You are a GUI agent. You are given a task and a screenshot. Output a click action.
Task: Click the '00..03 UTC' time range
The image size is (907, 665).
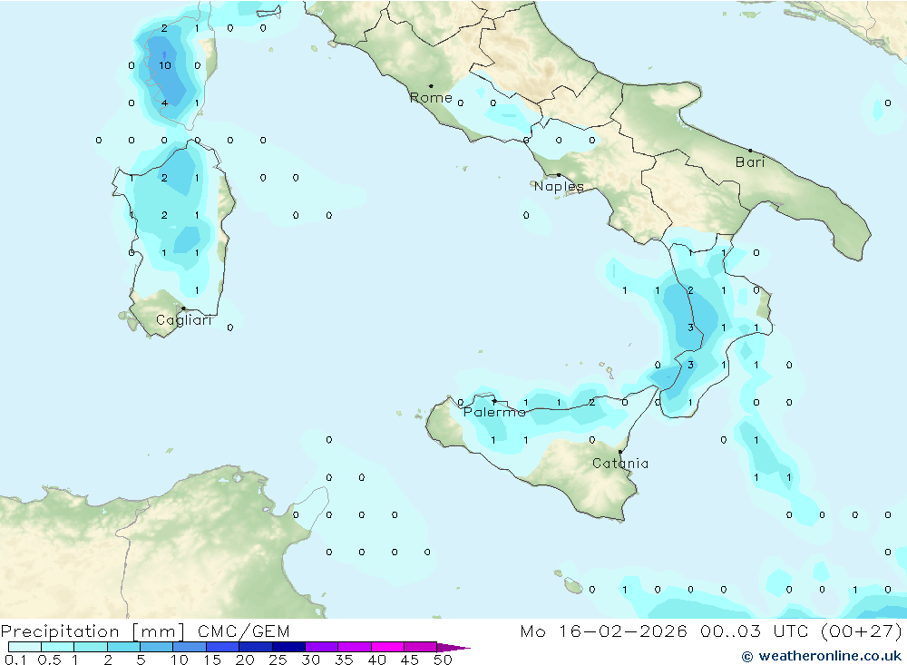754,631
